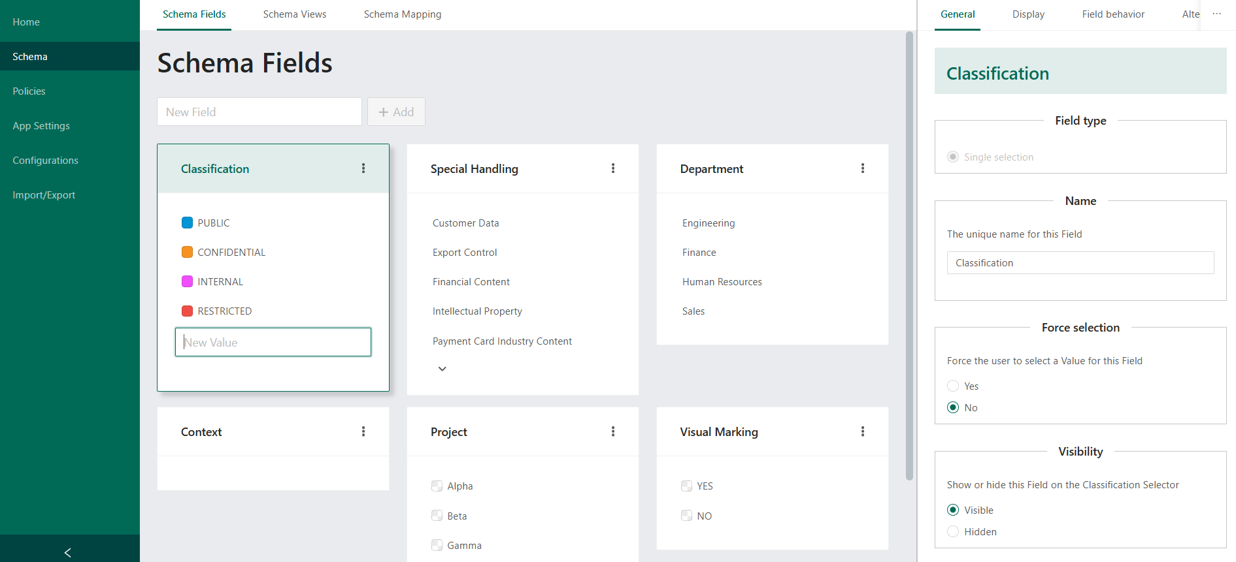The height and width of the screenshot is (562, 1236).
Task: Switch to Schema Views tab
Action: (295, 14)
